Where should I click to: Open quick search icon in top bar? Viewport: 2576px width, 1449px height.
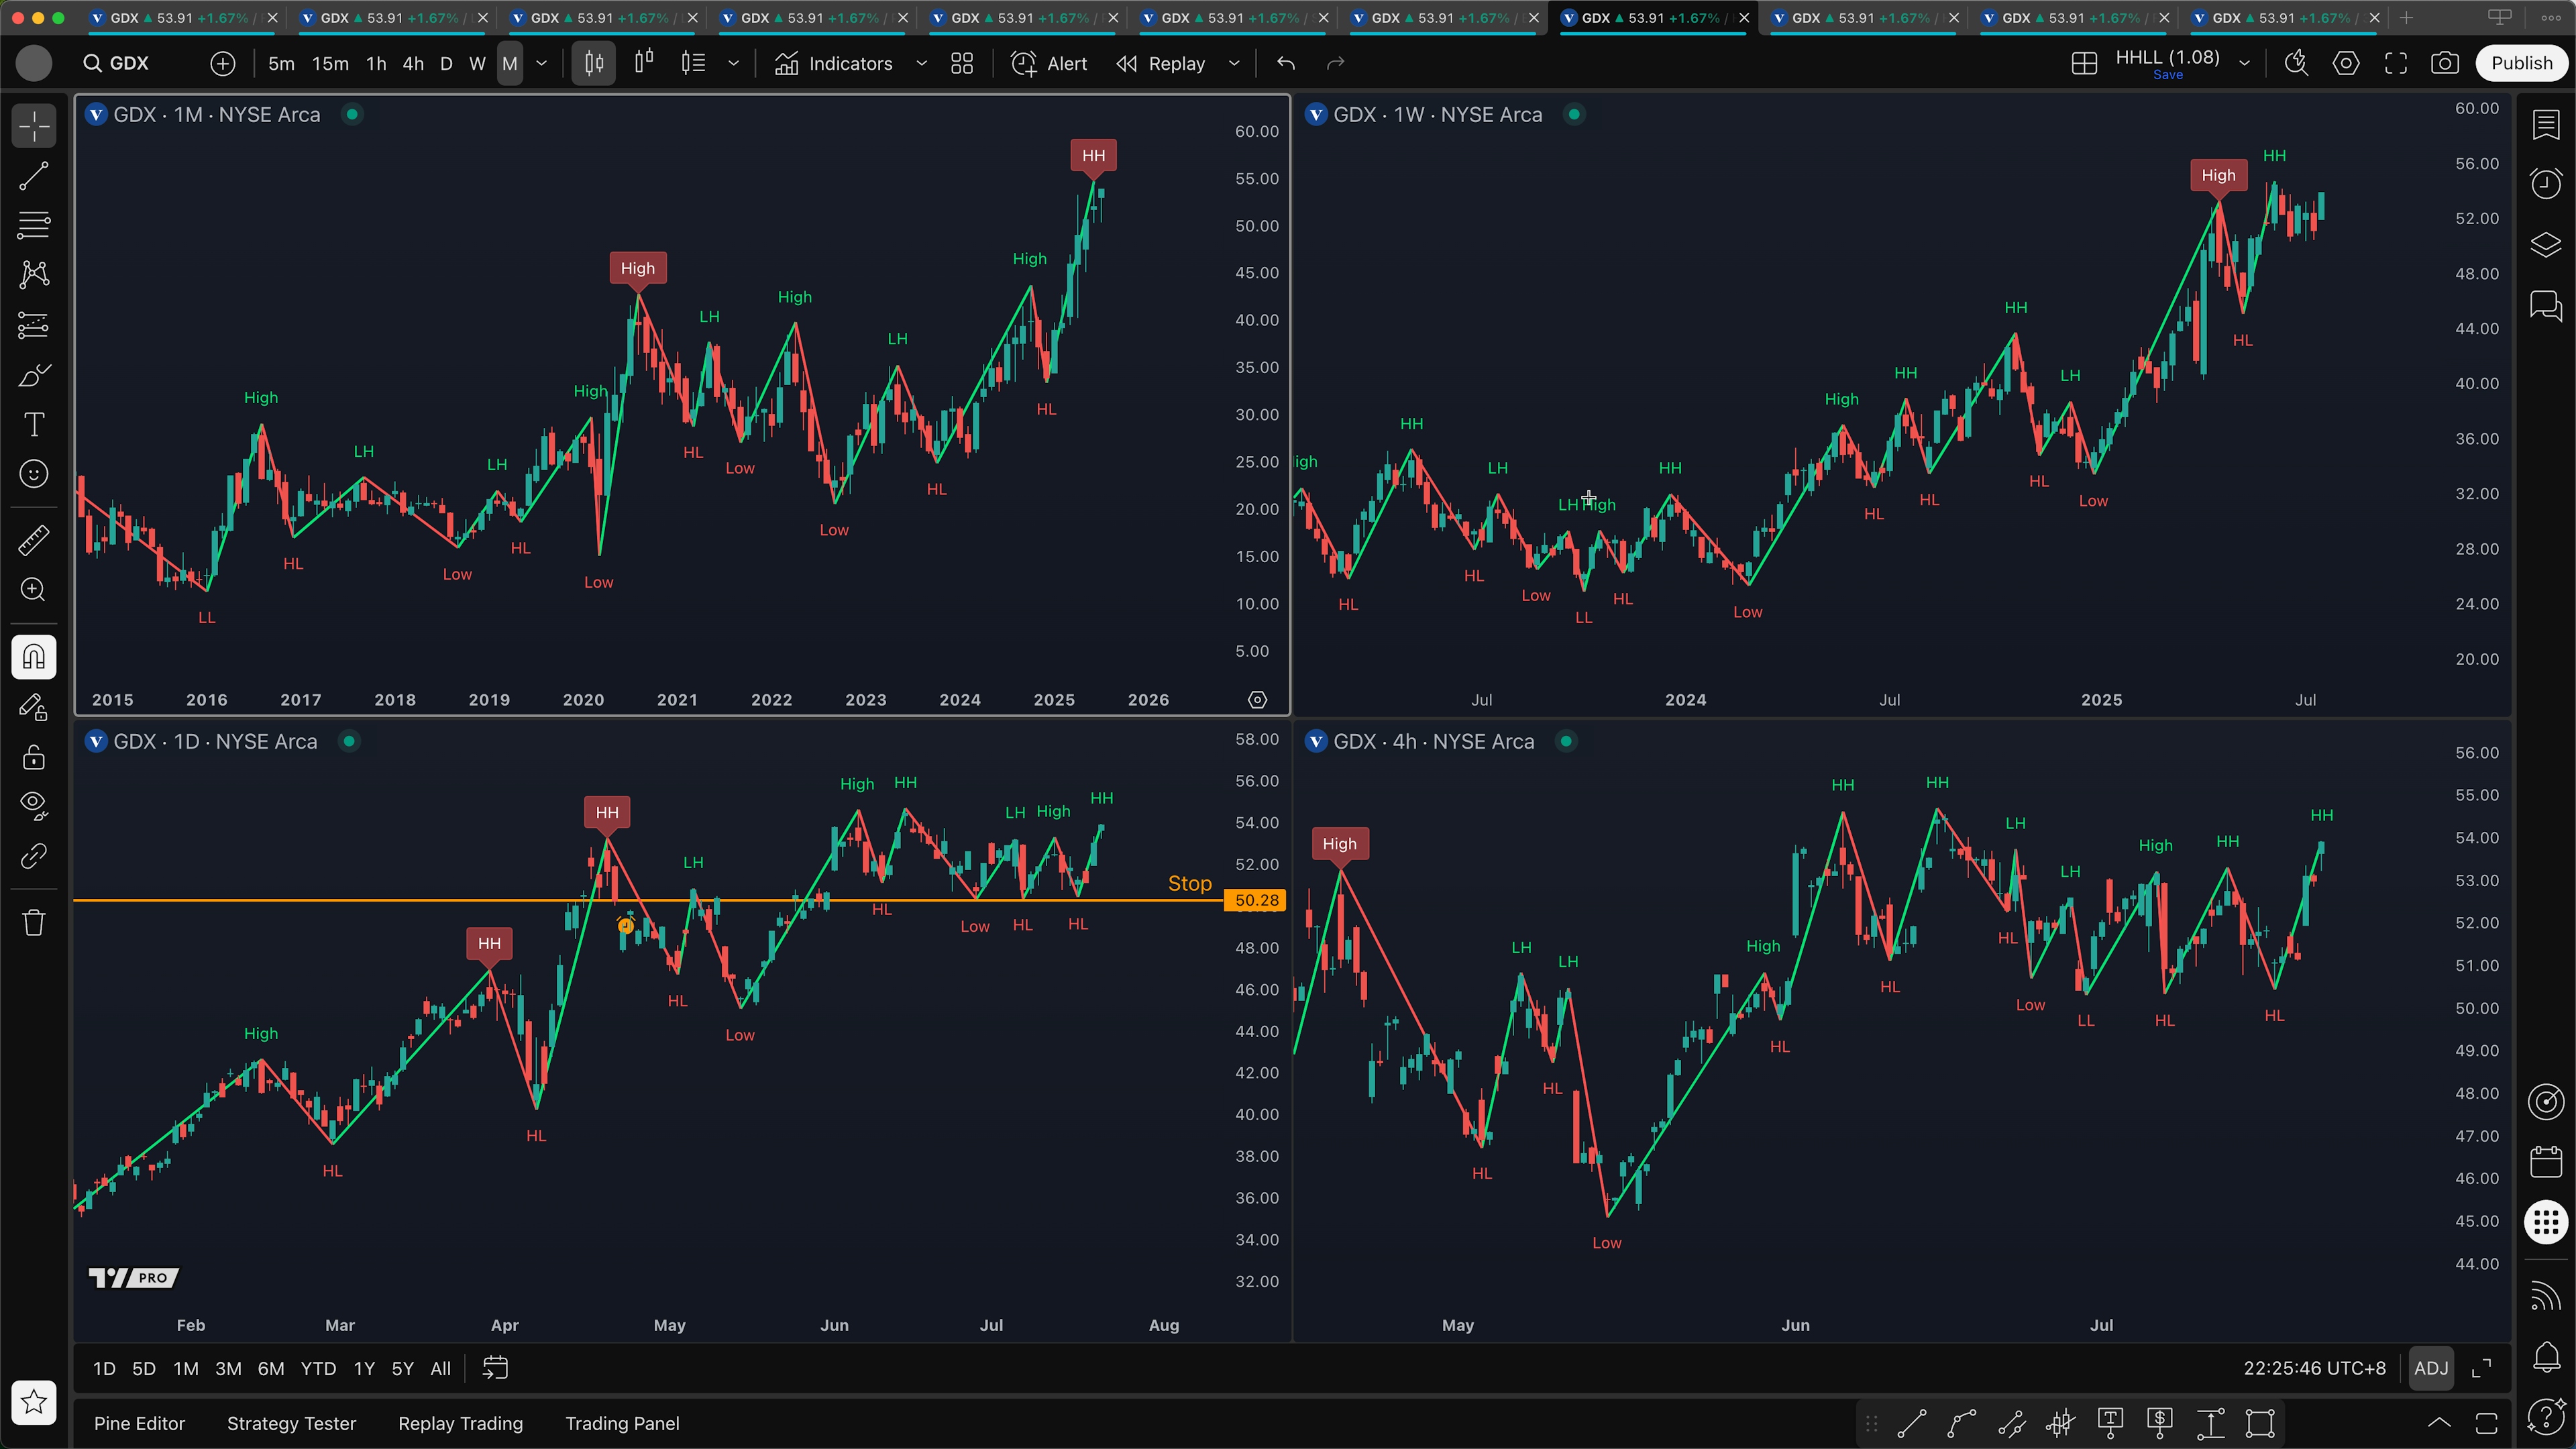click(x=2296, y=64)
